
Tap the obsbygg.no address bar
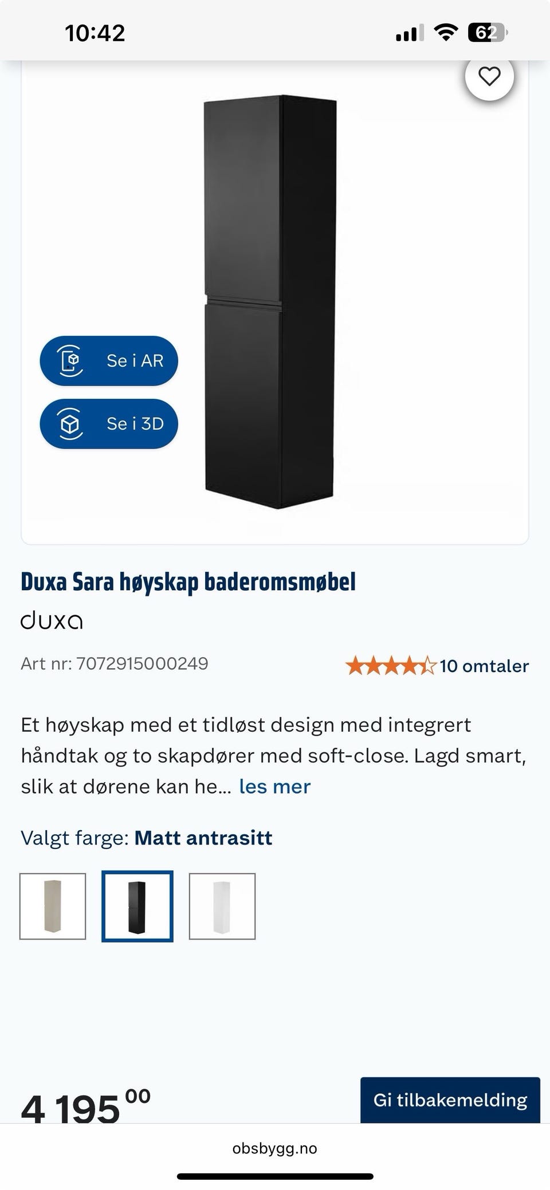pos(275,1148)
